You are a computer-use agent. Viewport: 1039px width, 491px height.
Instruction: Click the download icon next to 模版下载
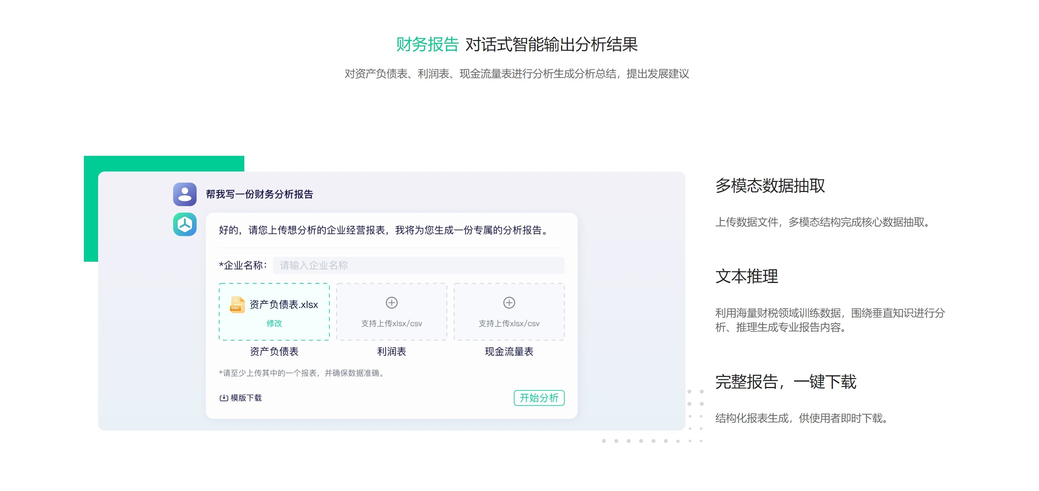click(223, 397)
